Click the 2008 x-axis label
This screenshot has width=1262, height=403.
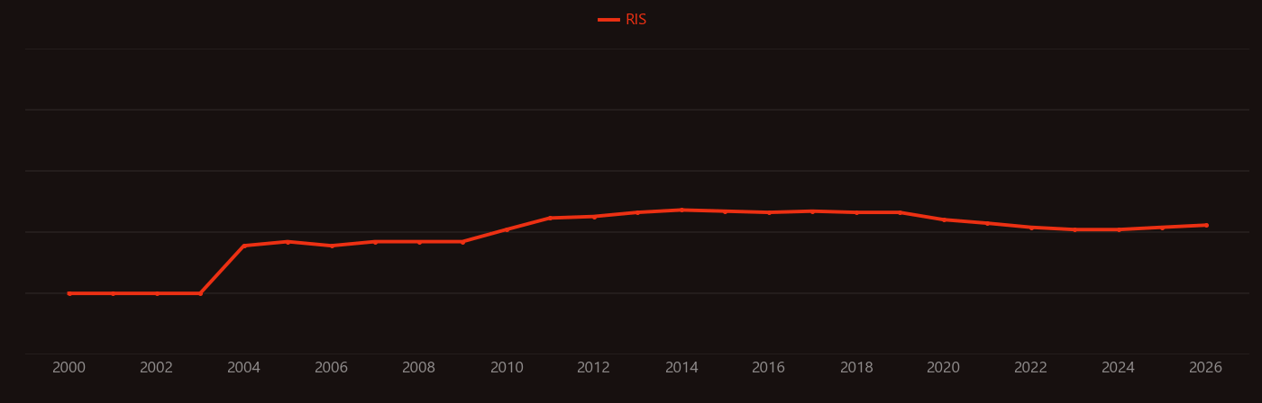(x=418, y=368)
